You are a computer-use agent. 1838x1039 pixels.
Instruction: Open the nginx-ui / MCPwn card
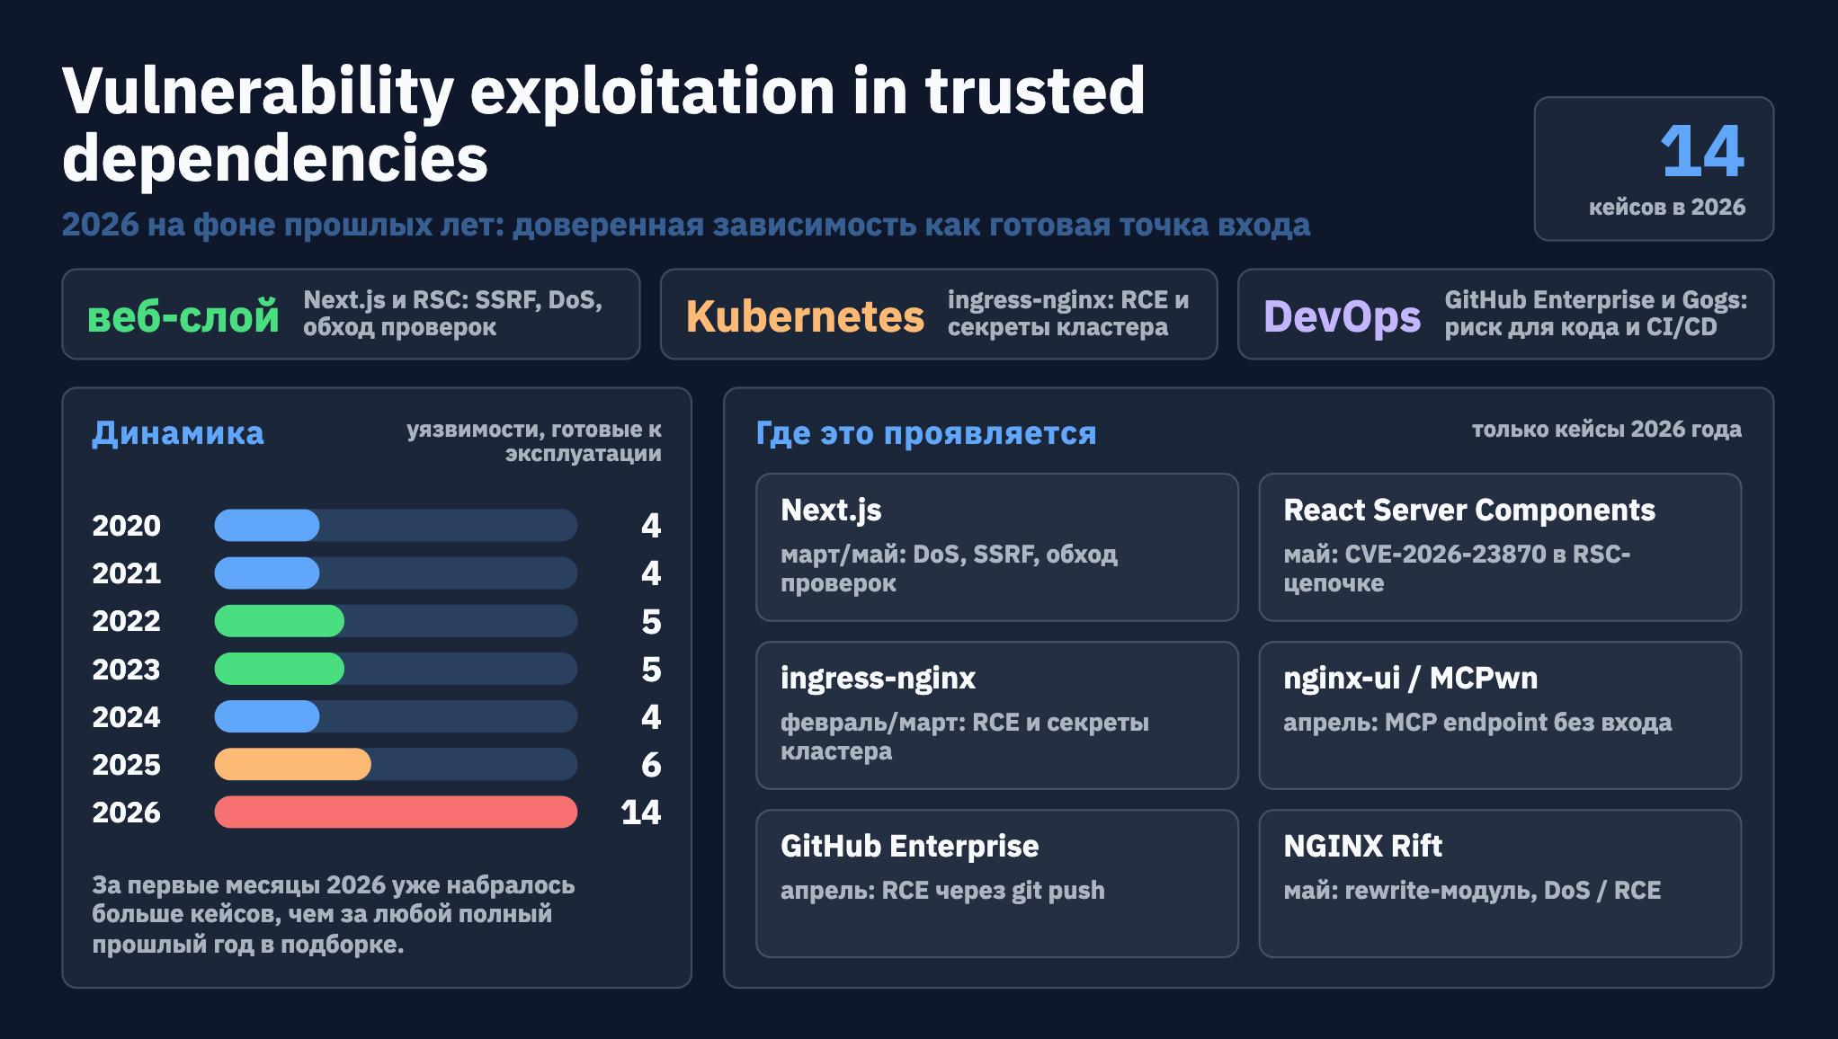(x=1500, y=715)
